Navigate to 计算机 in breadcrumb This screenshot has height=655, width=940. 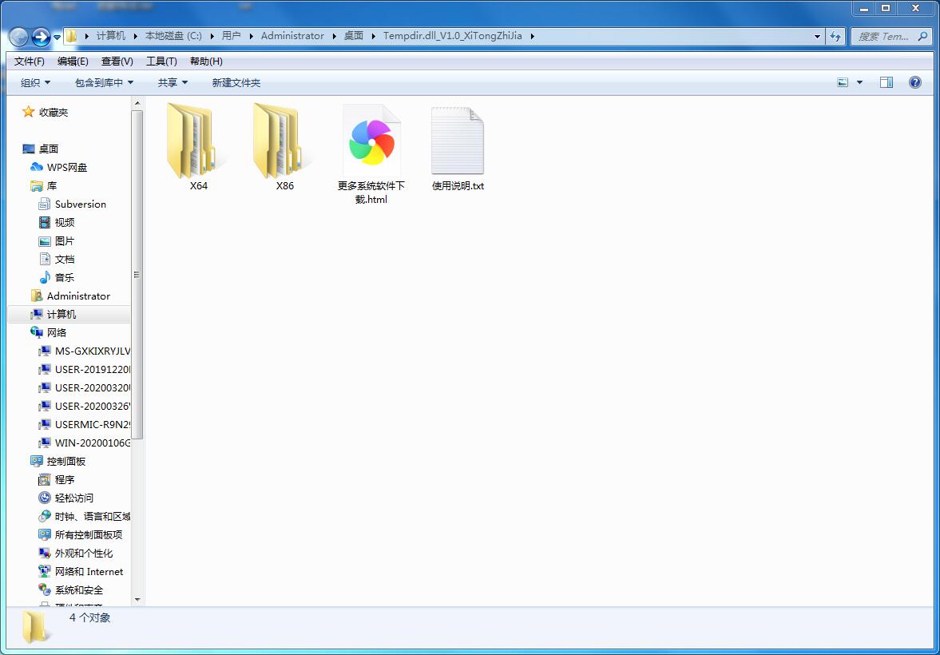(x=111, y=36)
